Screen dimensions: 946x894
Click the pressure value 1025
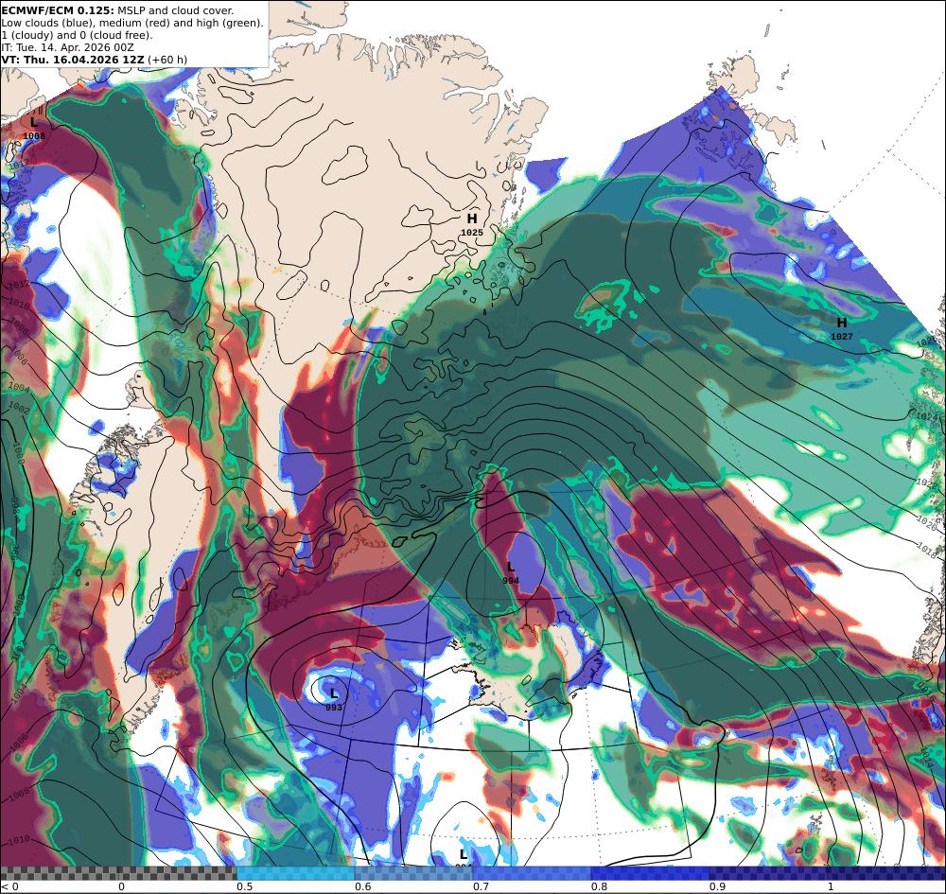pyautogui.click(x=472, y=232)
